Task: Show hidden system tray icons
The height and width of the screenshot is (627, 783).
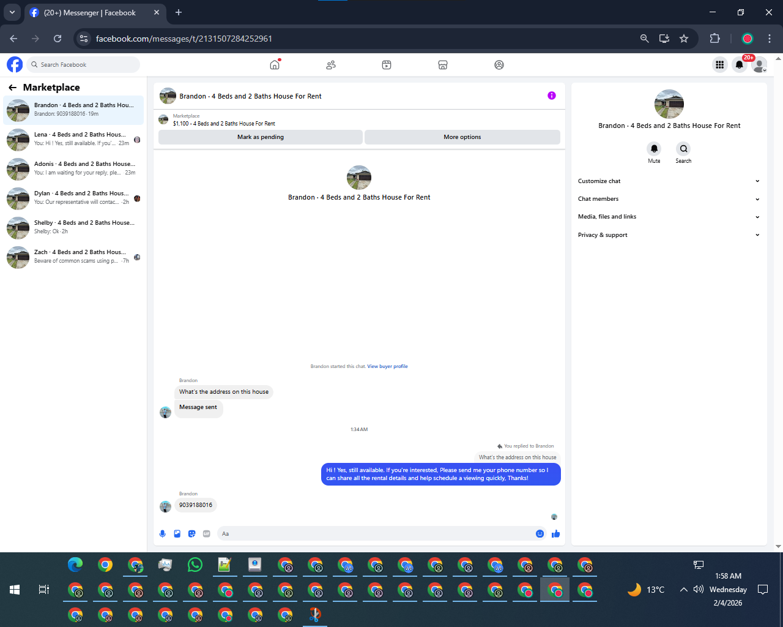Action: pyautogui.click(x=683, y=590)
